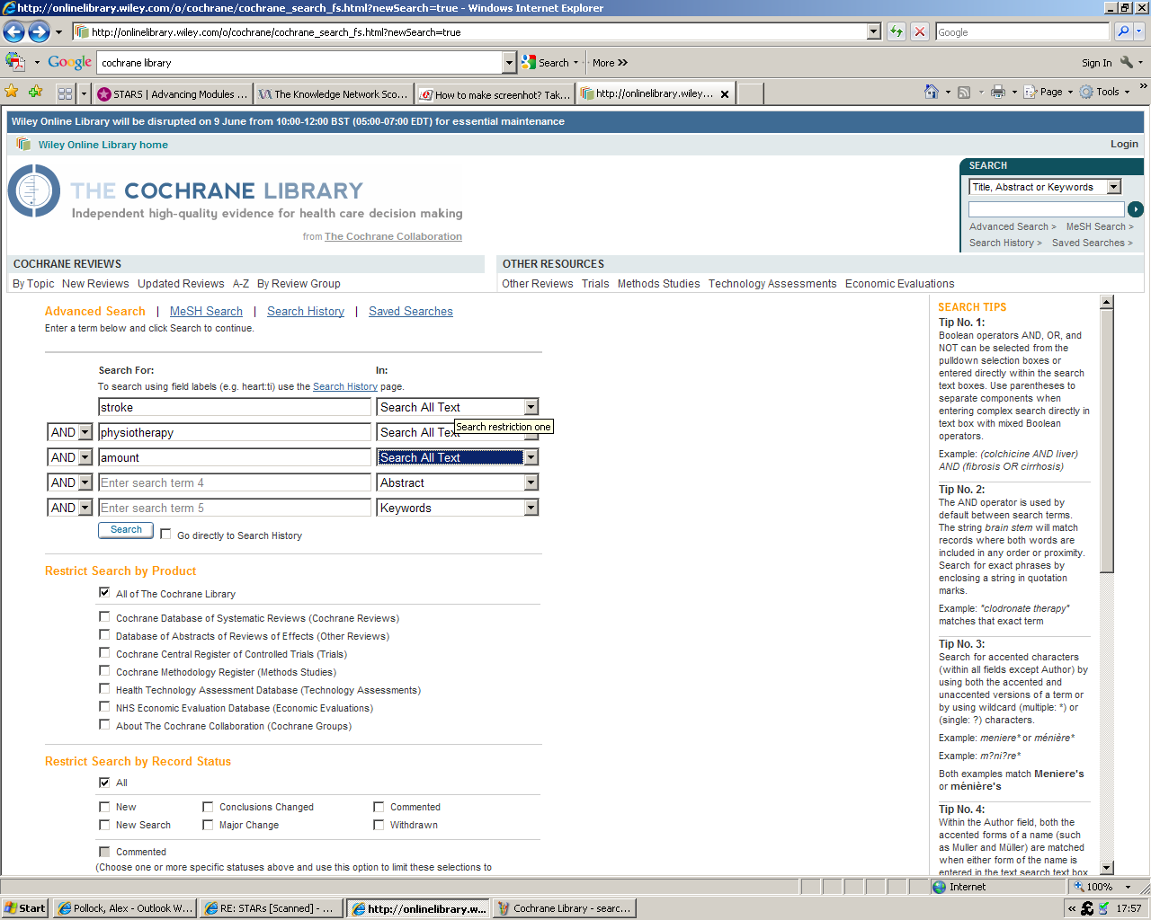Open the zoom level 100% control
The image size is (1151, 920).
click(1102, 887)
